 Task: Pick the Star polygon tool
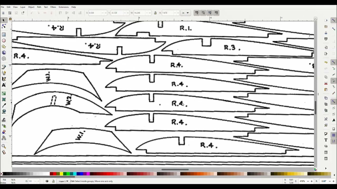tap(4, 47)
